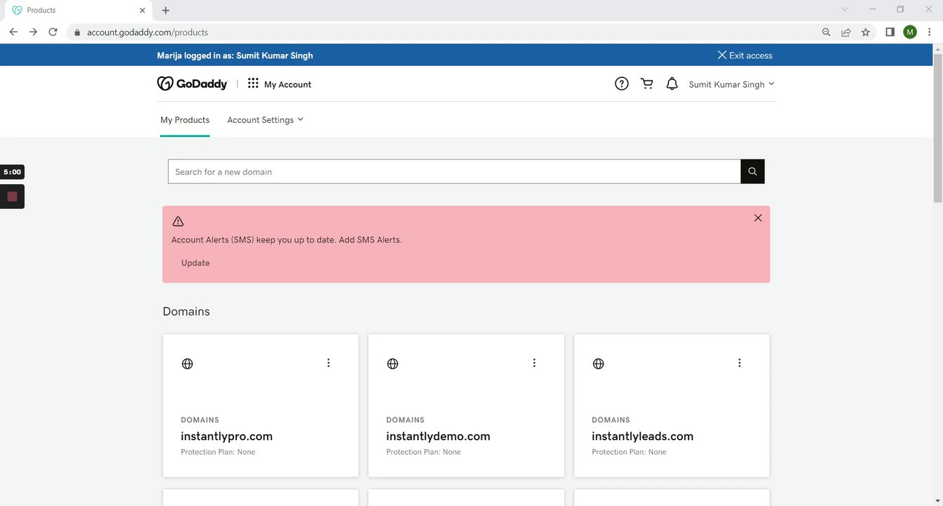Click the Update link in alert banner
This screenshot has height=506, width=943.
[x=195, y=263]
